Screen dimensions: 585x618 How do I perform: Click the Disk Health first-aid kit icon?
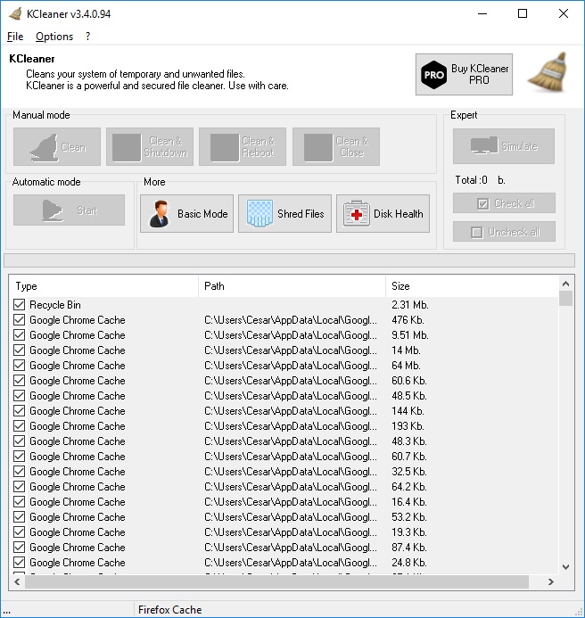point(357,214)
